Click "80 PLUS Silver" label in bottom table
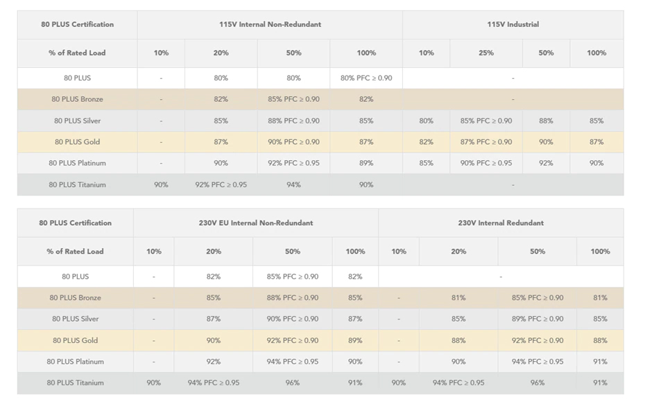This screenshot has height=404, width=652. [75, 319]
